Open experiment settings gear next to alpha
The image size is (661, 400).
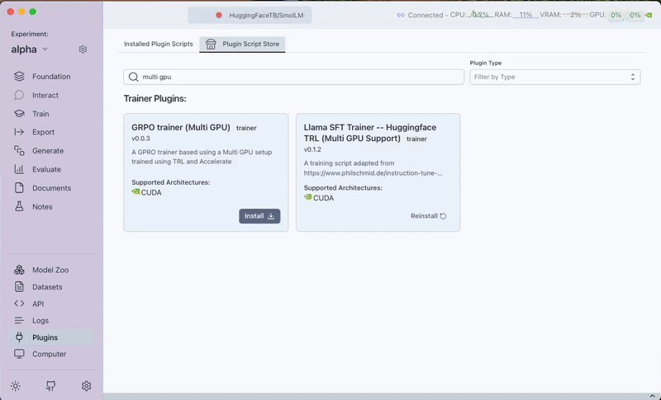point(83,49)
